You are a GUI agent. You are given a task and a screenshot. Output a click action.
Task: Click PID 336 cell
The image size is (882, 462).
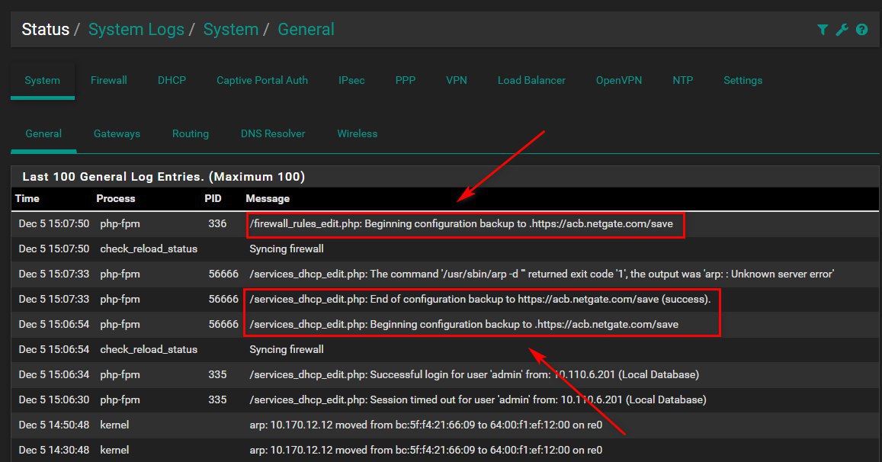(x=217, y=224)
